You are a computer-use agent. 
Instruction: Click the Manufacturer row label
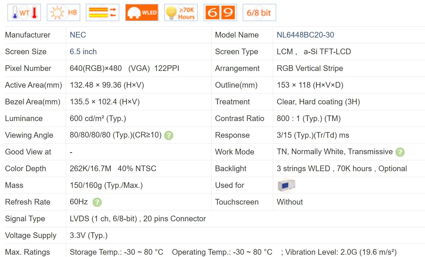28,35
